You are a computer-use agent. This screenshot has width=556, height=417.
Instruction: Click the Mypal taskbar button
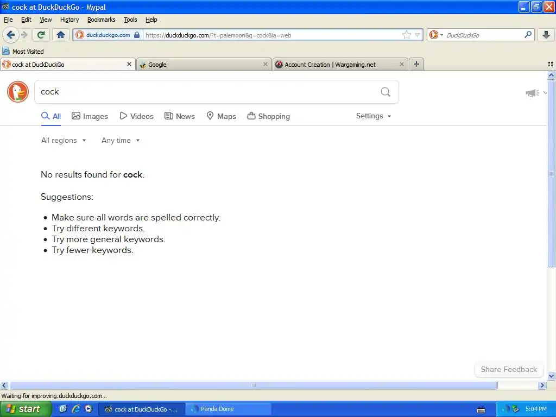[x=141, y=409]
